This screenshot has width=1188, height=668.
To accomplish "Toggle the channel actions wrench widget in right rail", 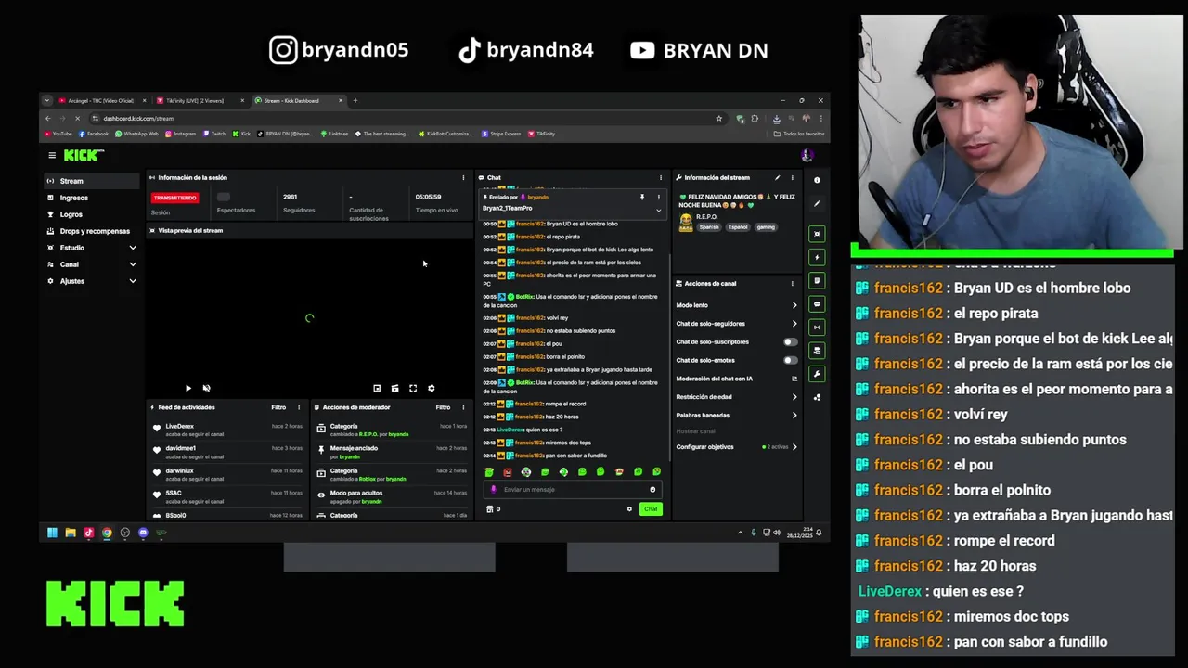I will pyautogui.click(x=817, y=374).
